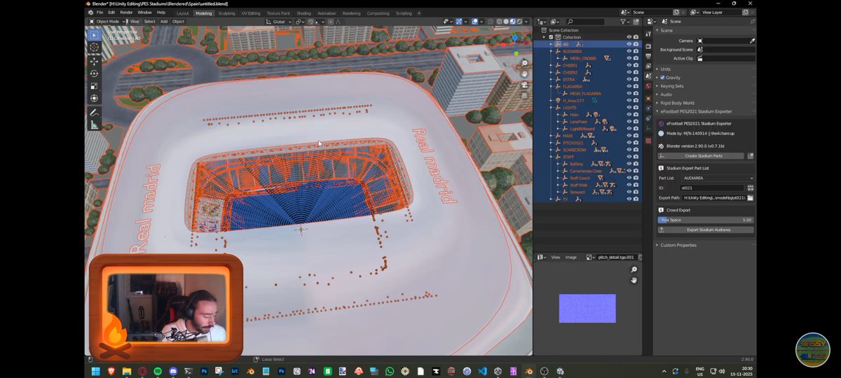
Task: Open Spotify from the taskbar
Action: pyautogui.click(x=157, y=371)
